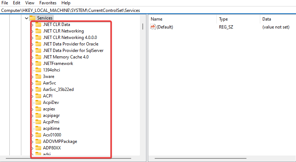Click the .NET Data Provider for SqlServer folder icon

(38, 51)
